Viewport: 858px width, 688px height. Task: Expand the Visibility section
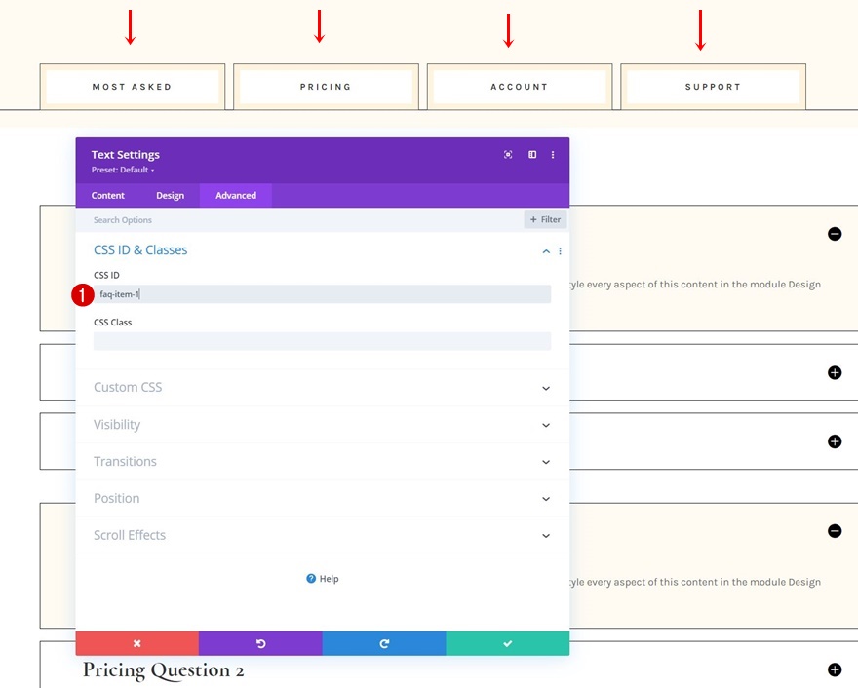323,424
